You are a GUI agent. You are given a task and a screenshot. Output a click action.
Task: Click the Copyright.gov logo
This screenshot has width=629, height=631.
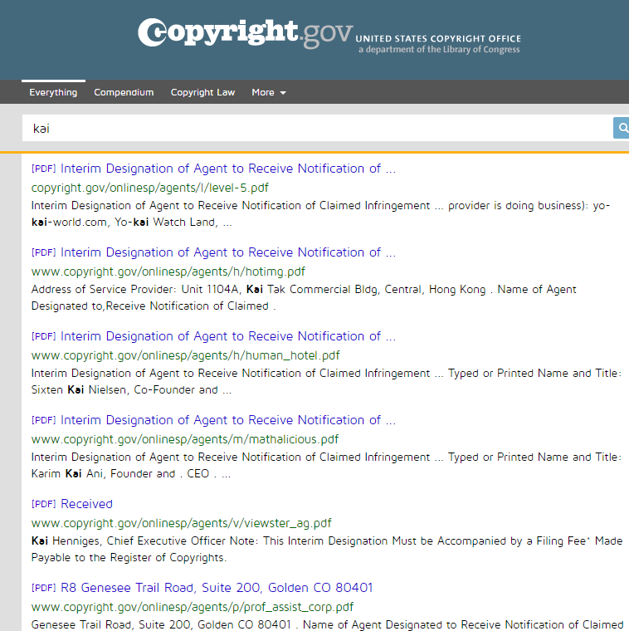click(x=246, y=34)
